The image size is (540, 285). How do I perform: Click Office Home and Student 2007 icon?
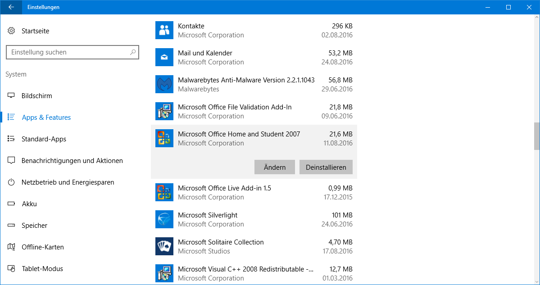click(x=164, y=138)
